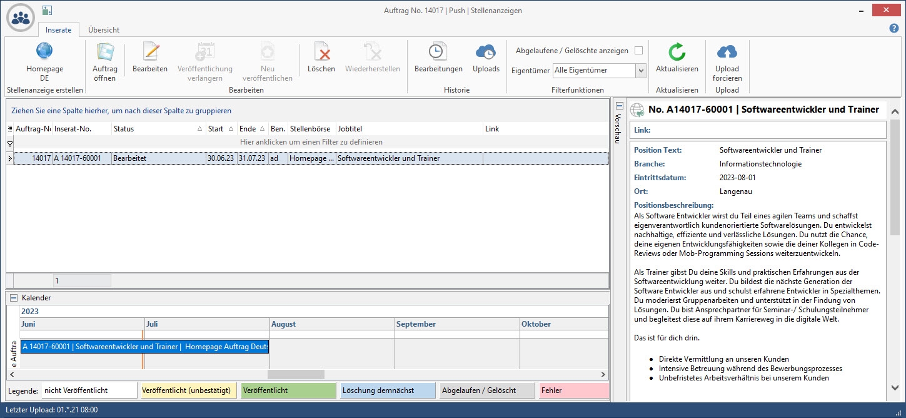This screenshot has height=418, width=906.
Task: Collapse the Kalender panel
Action: (x=14, y=298)
